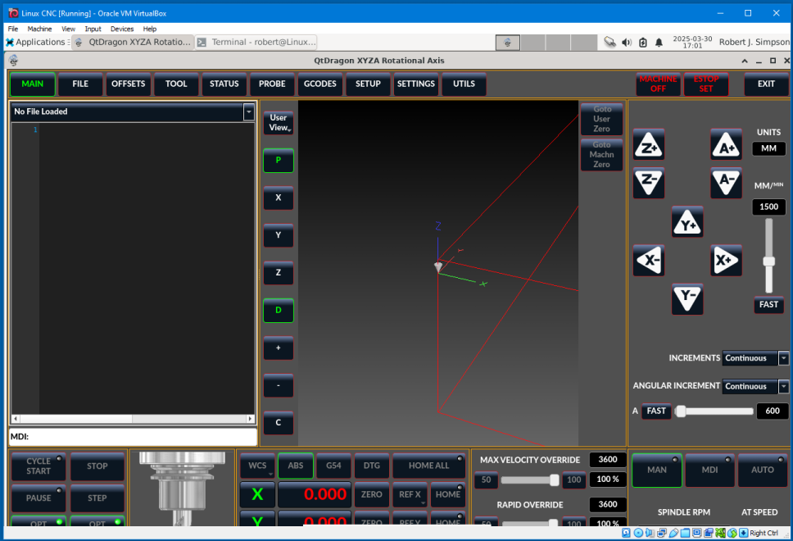Open the PROBE tab

pyautogui.click(x=272, y=84)
